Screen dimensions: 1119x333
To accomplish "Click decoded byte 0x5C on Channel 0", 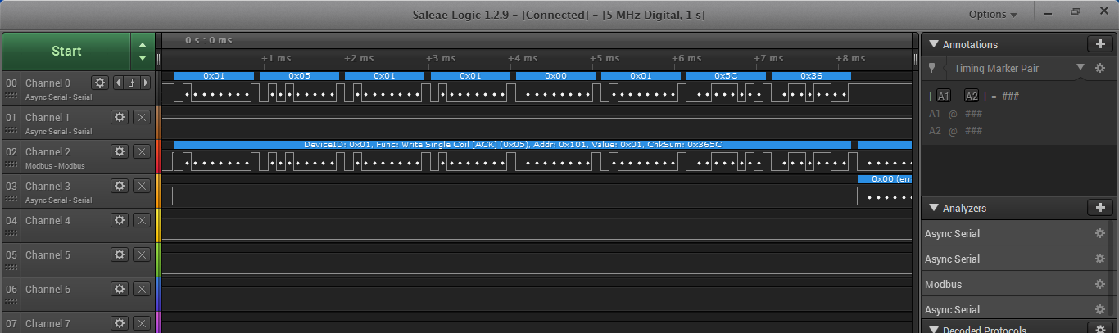I will tap(726, 75).
